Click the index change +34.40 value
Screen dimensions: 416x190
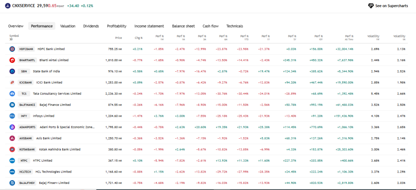[73, 6]
